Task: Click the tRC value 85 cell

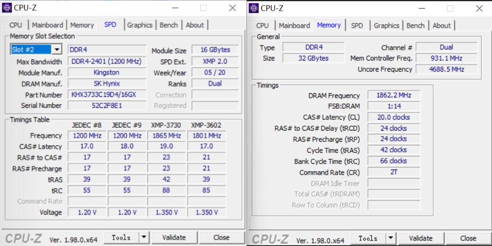Action: pos(207,190)
